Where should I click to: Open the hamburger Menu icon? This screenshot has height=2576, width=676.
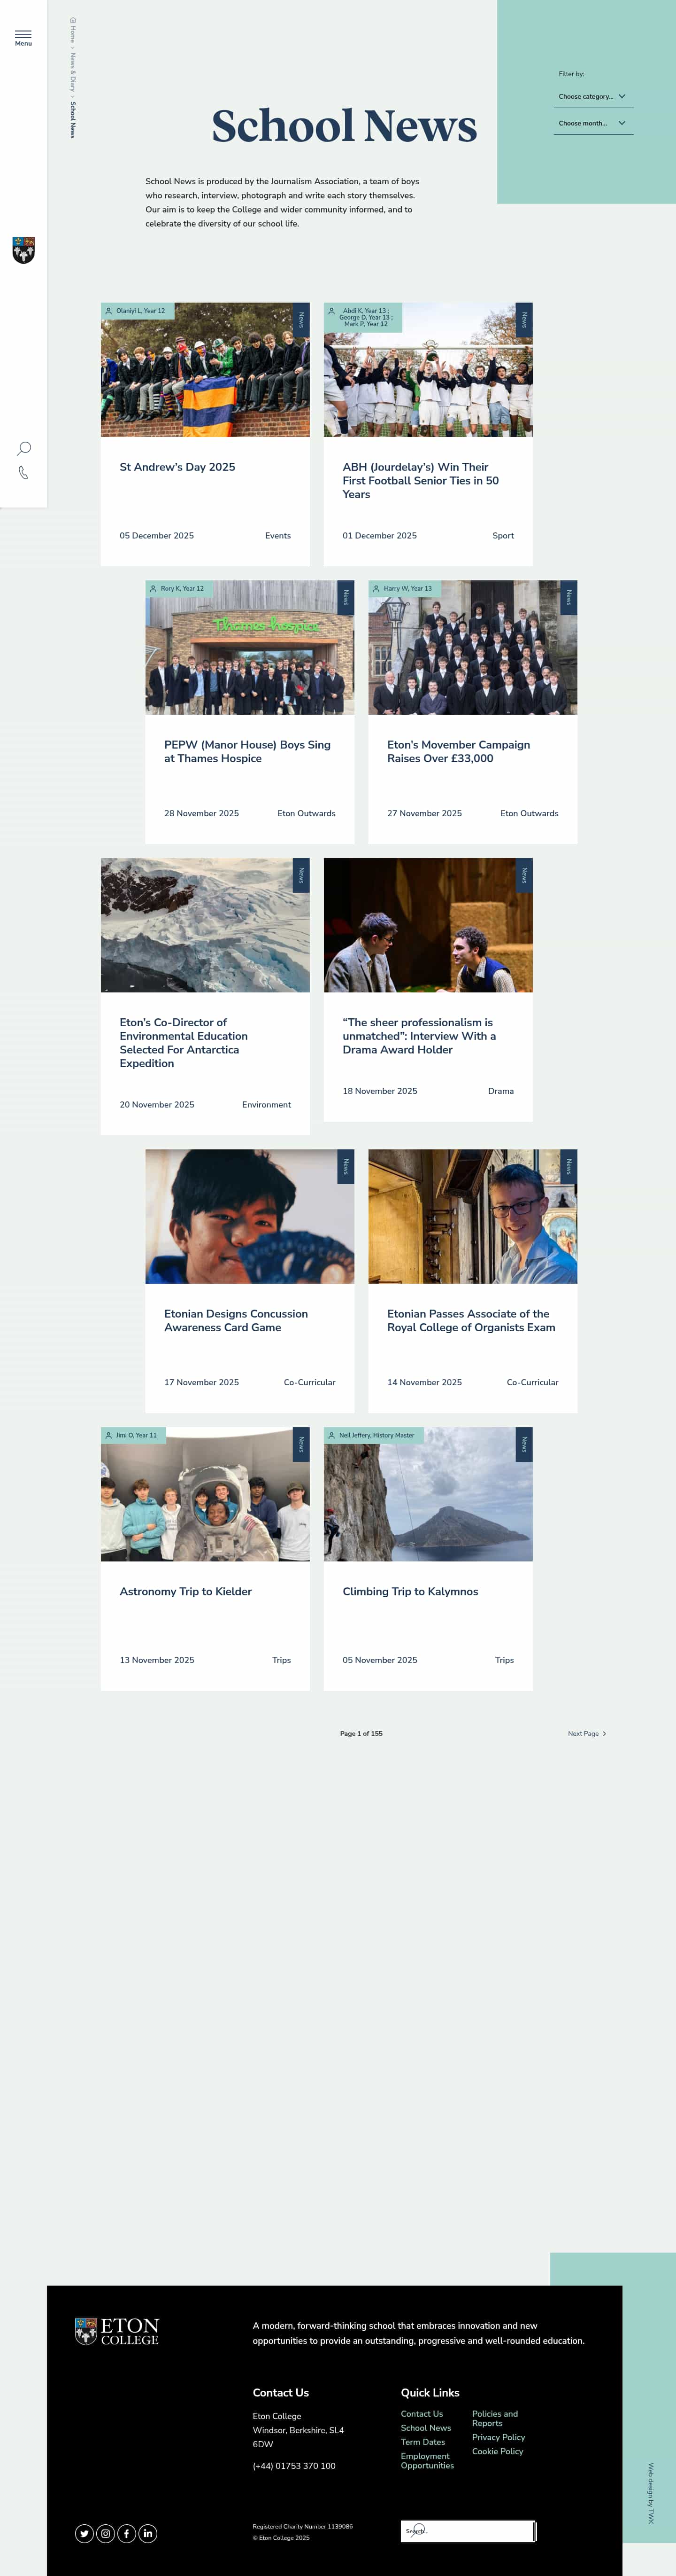click(23, 38)
